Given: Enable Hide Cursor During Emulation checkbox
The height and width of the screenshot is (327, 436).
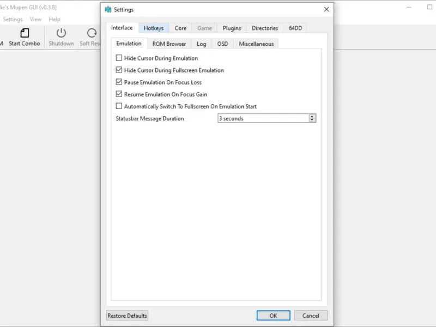Looking at the screenshot, I should pyautogui.click(x=119, y=58).
